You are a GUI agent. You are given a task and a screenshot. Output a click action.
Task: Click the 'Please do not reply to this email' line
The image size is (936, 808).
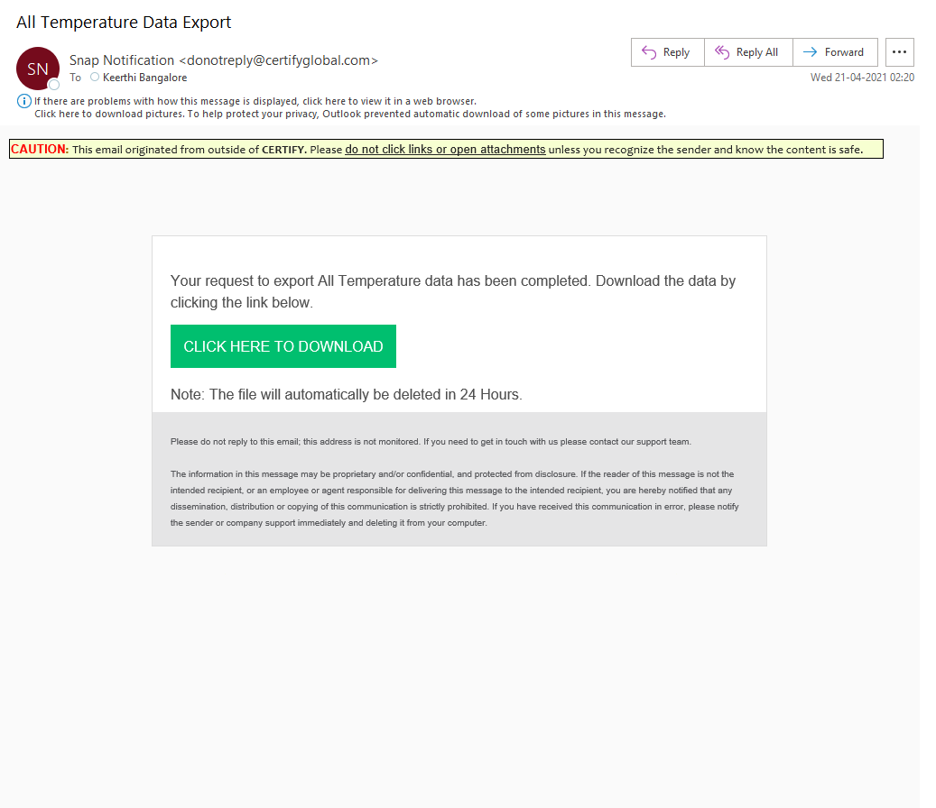(431, 442)
